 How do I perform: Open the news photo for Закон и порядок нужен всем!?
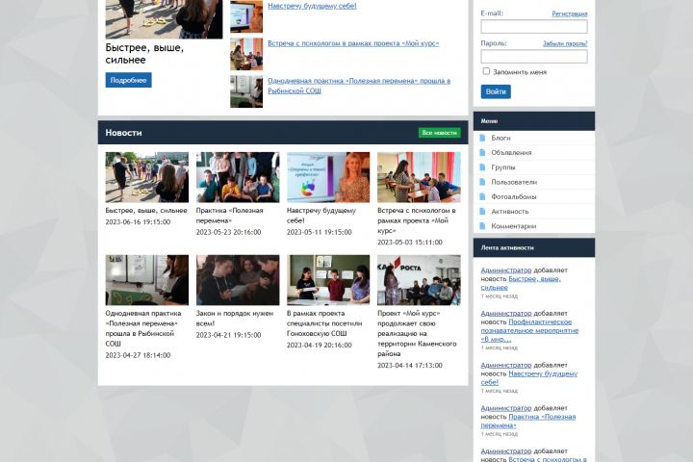pos(238,280)
